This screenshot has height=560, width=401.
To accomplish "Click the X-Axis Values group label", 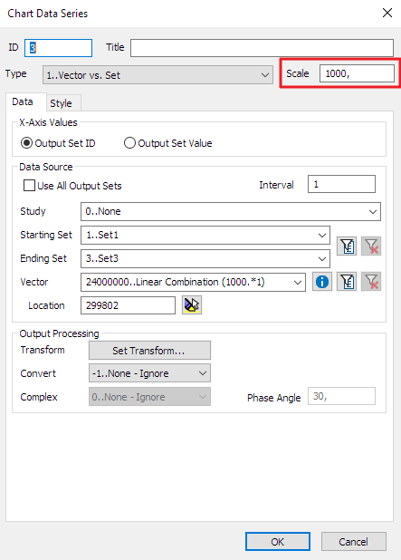I will point(48,122).
